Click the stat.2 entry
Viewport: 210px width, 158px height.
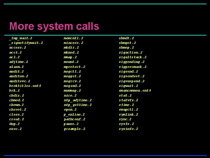click(125, 95)
